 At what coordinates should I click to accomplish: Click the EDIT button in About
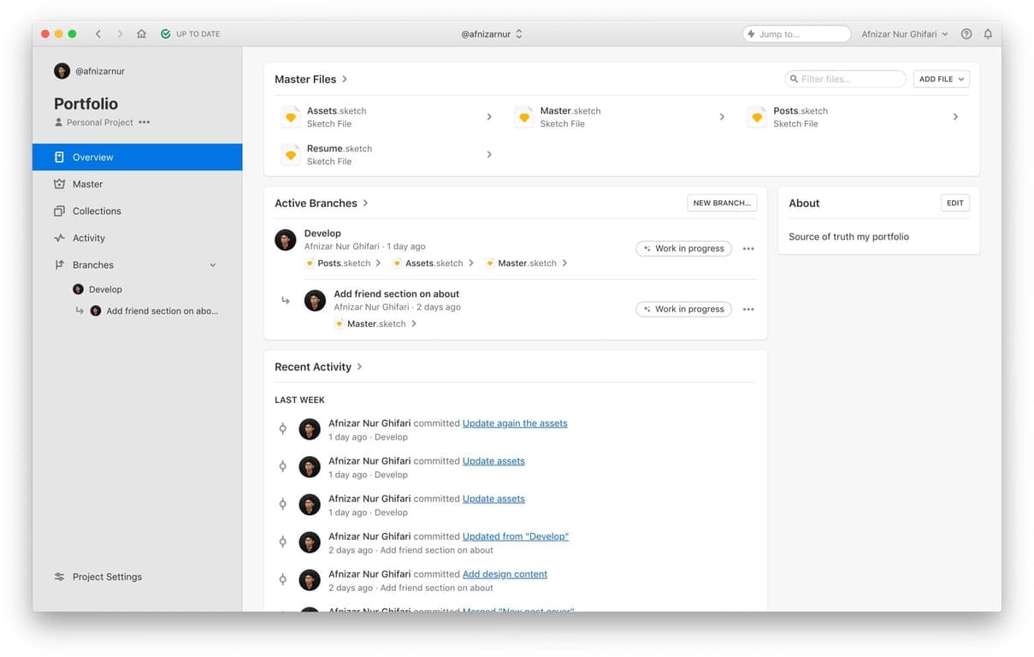[954, 203]
